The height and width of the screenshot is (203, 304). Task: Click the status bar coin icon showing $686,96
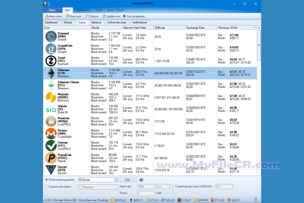pos(196,200)
